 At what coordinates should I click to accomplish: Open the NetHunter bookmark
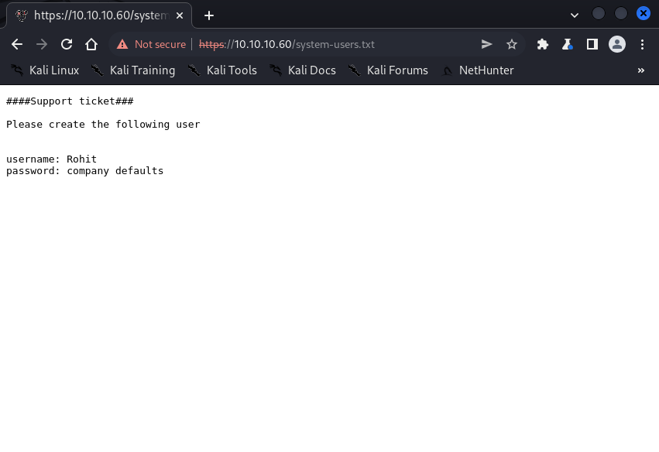click(x=477, y=70)
